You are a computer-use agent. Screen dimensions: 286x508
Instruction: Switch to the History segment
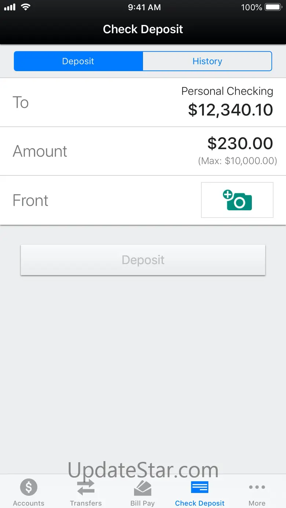point(207,61)
